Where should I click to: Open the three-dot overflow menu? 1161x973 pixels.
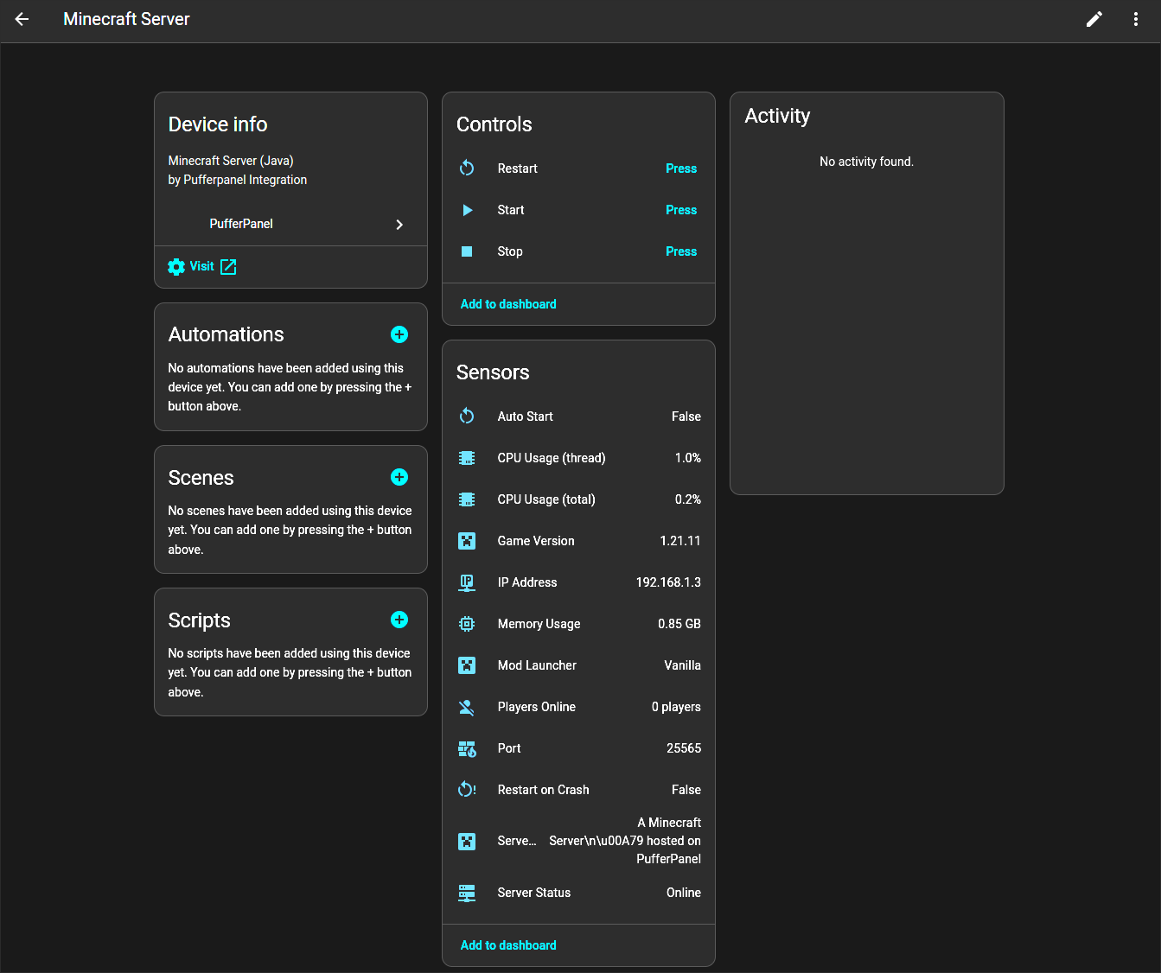coord(1136,19)
